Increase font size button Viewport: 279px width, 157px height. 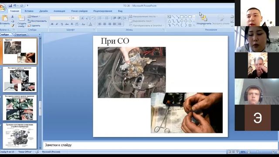[82, 18]
